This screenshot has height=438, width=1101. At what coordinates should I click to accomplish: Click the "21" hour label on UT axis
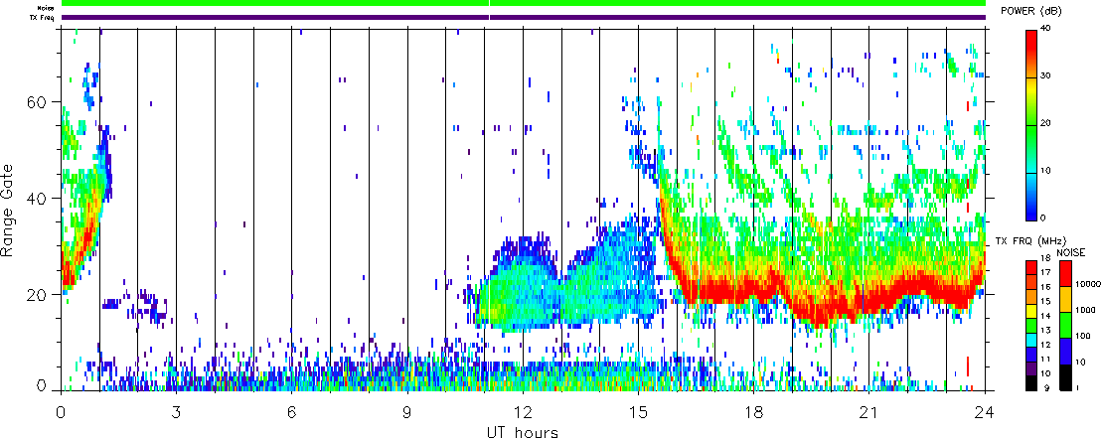coord(869,411)
